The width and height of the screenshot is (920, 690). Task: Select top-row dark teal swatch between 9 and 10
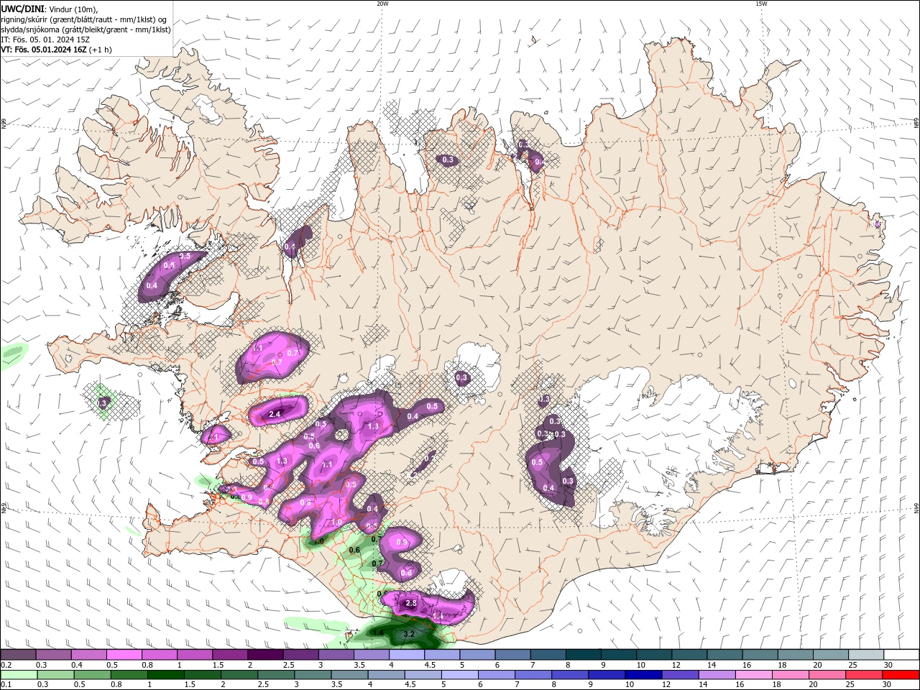[x=618, y=655]
